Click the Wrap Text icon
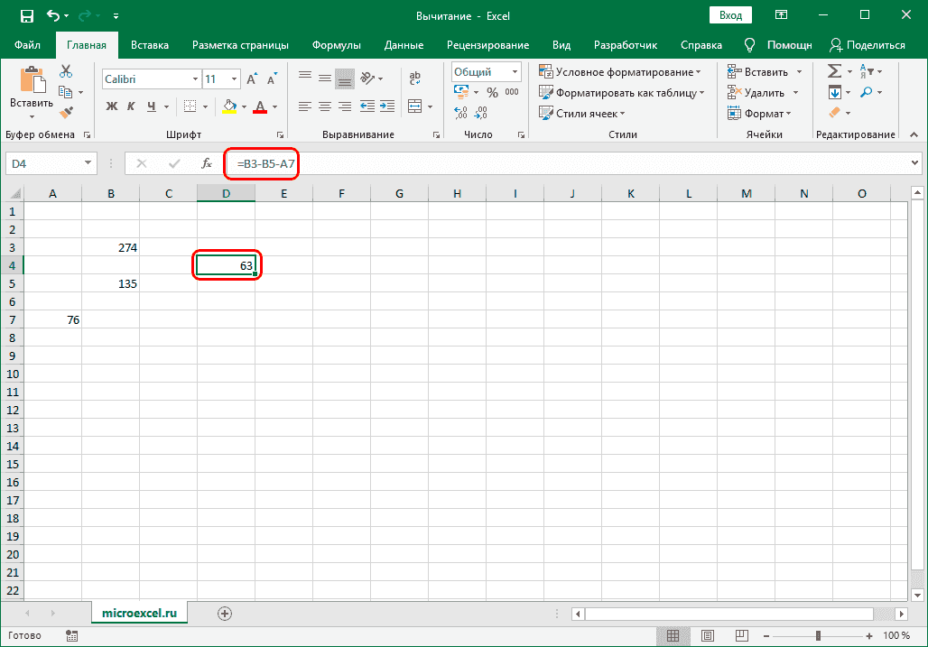Viewport: 928px width, 647px height. (413, 77)
